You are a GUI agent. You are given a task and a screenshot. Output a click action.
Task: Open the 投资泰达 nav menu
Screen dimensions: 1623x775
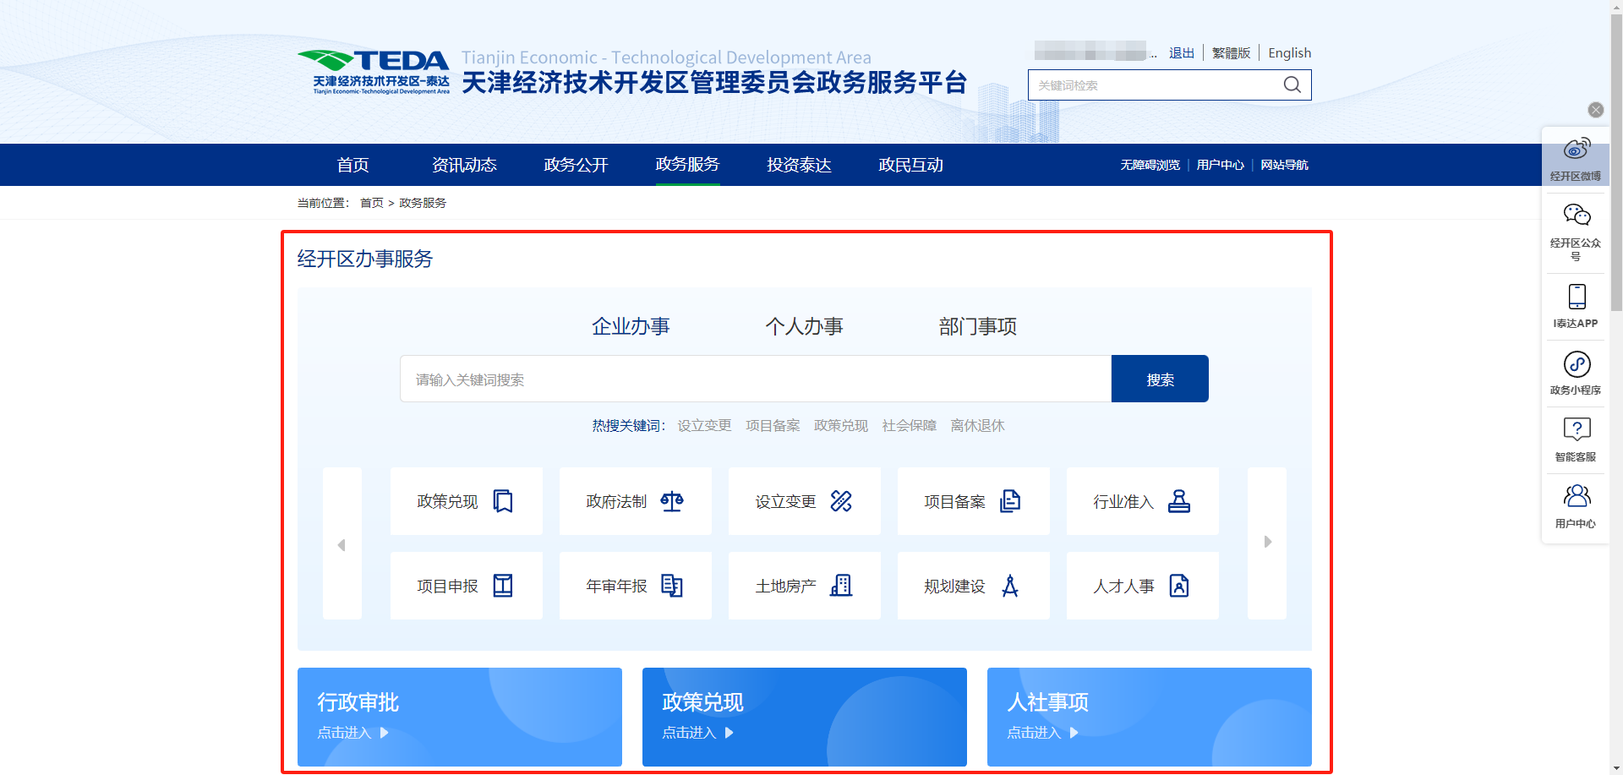coord(799,165)
